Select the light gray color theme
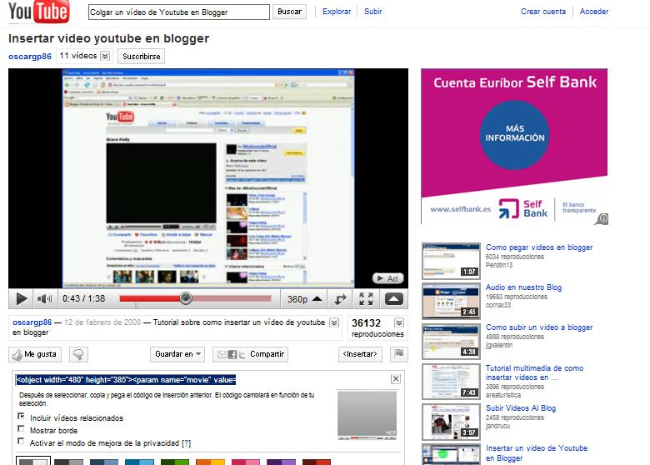Viewport: 650px width, 465px height. click(33, 461)
